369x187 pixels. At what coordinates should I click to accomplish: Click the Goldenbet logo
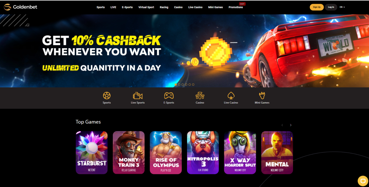21,7
